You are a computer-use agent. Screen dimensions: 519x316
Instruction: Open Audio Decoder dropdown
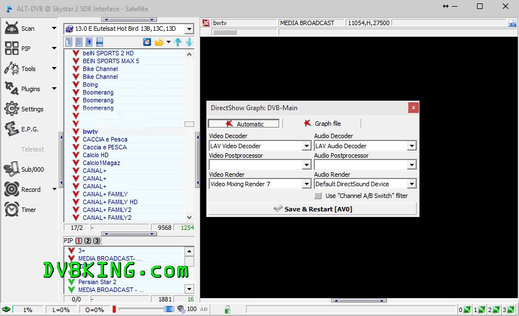point(412,145)
